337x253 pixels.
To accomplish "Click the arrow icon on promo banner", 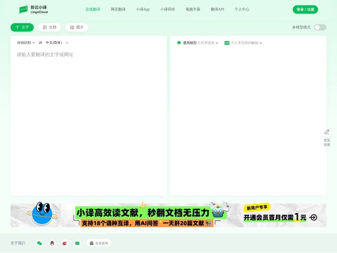I will pos(313,218).
